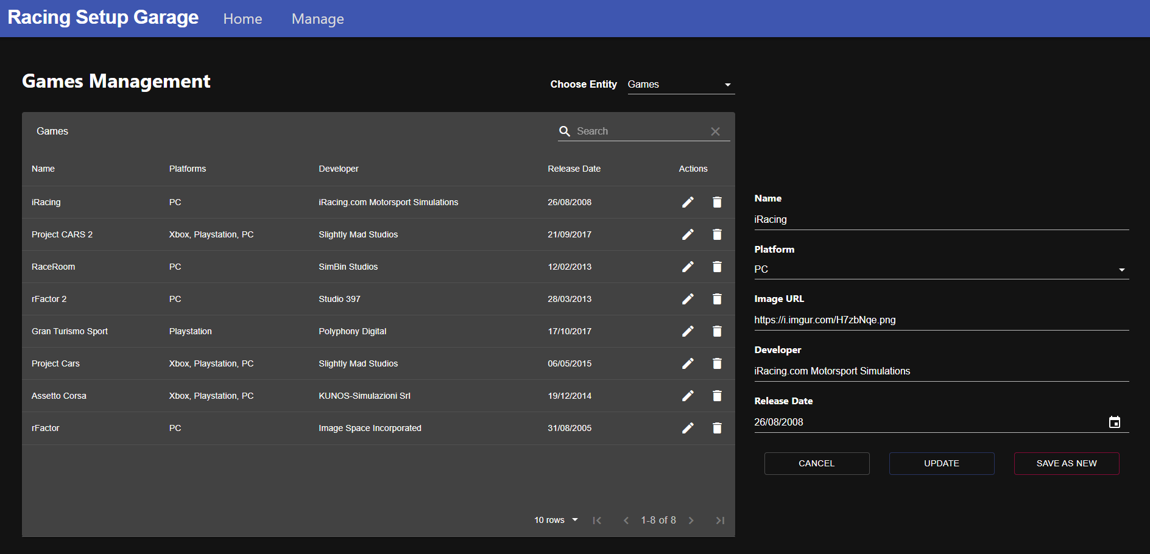
Task: Edit the rFactor 2 entry
Action: 688,299
